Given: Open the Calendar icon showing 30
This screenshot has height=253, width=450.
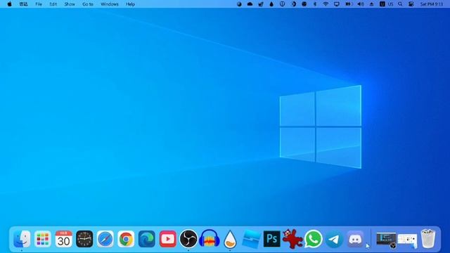Looking at the screenshot, I should (63, 239).
